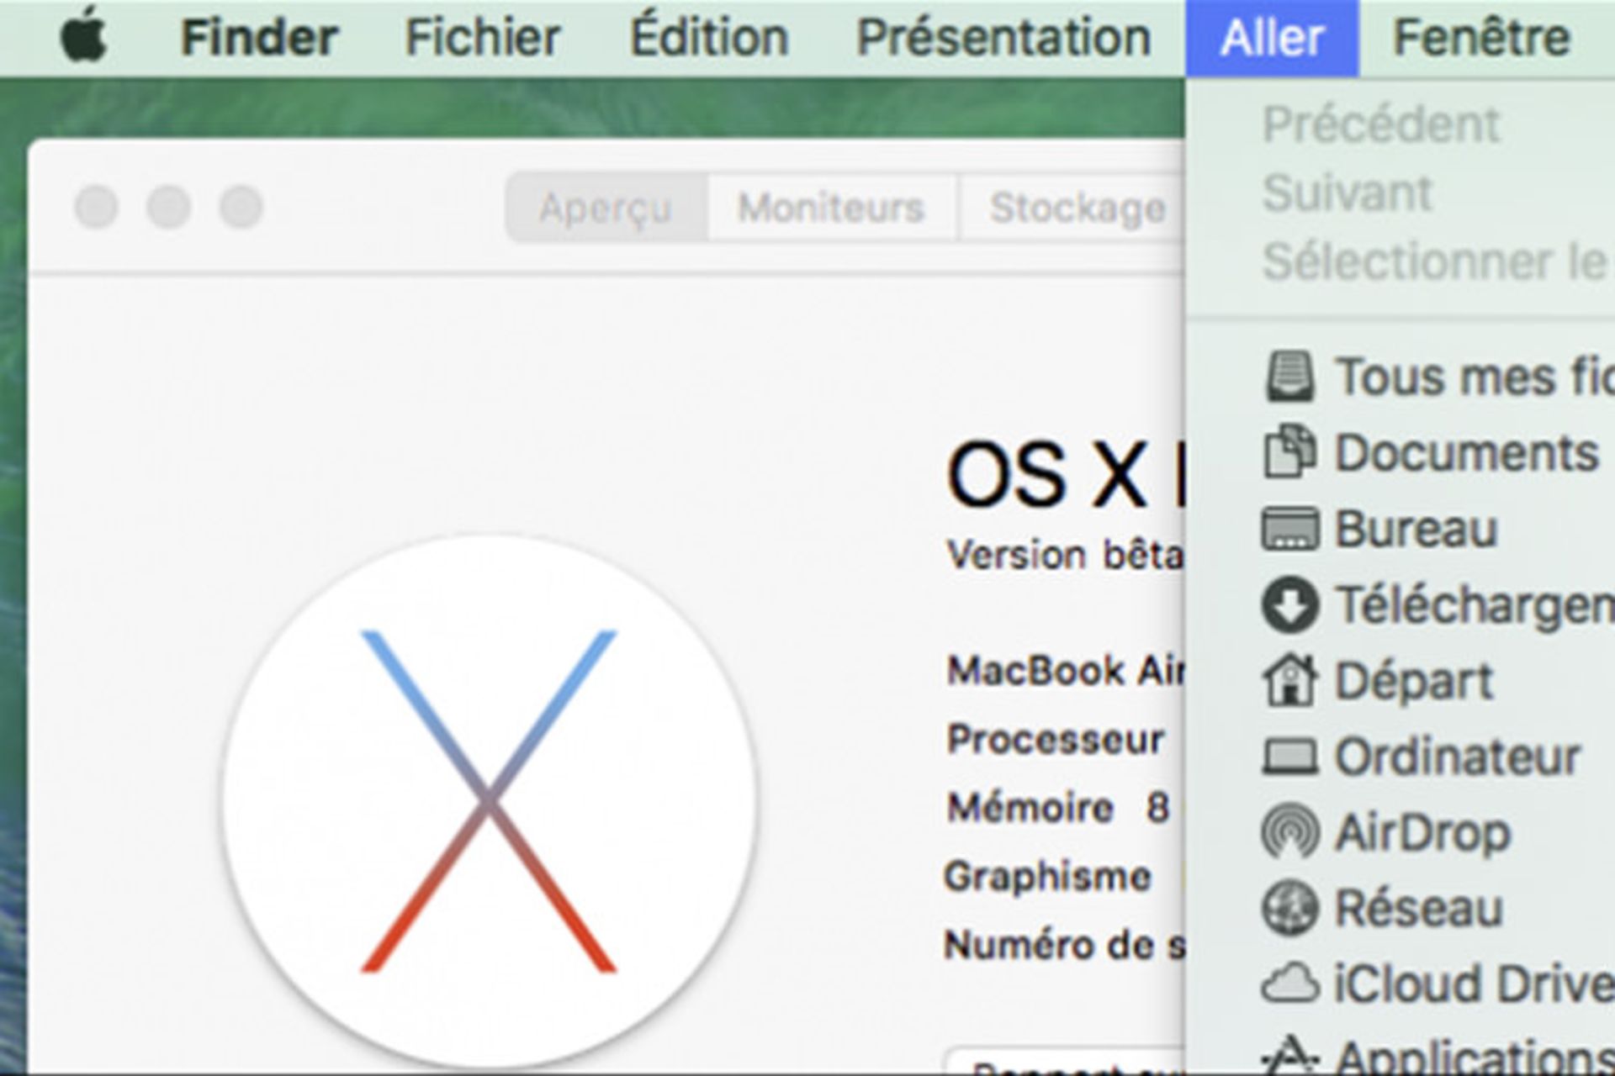Click the Tous mes fichiers icon
This screenshot has width=1615, height=1076.
click(x=1289, y=377)
